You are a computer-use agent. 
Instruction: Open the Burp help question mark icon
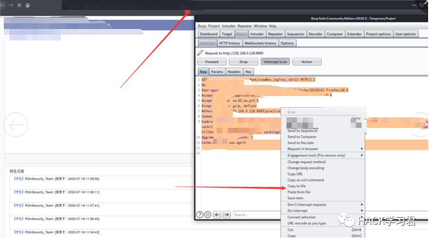(200, 215)
